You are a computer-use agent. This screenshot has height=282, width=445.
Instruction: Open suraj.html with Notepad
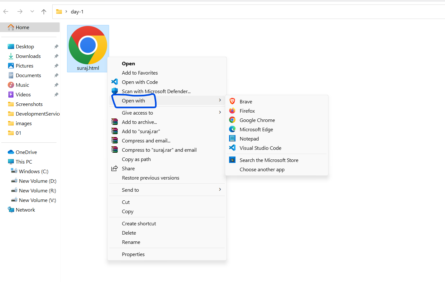point(277,139)
